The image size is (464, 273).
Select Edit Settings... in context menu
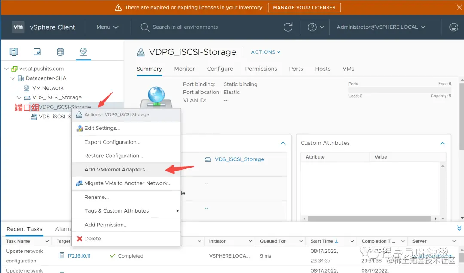[126, 128]
